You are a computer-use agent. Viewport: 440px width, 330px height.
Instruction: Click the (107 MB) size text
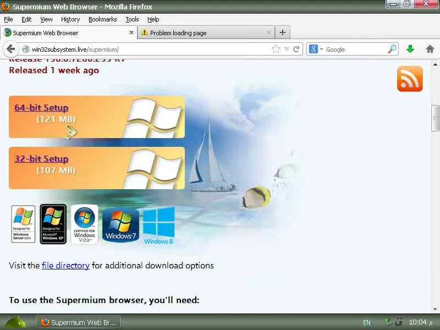(x=56, y=170)
